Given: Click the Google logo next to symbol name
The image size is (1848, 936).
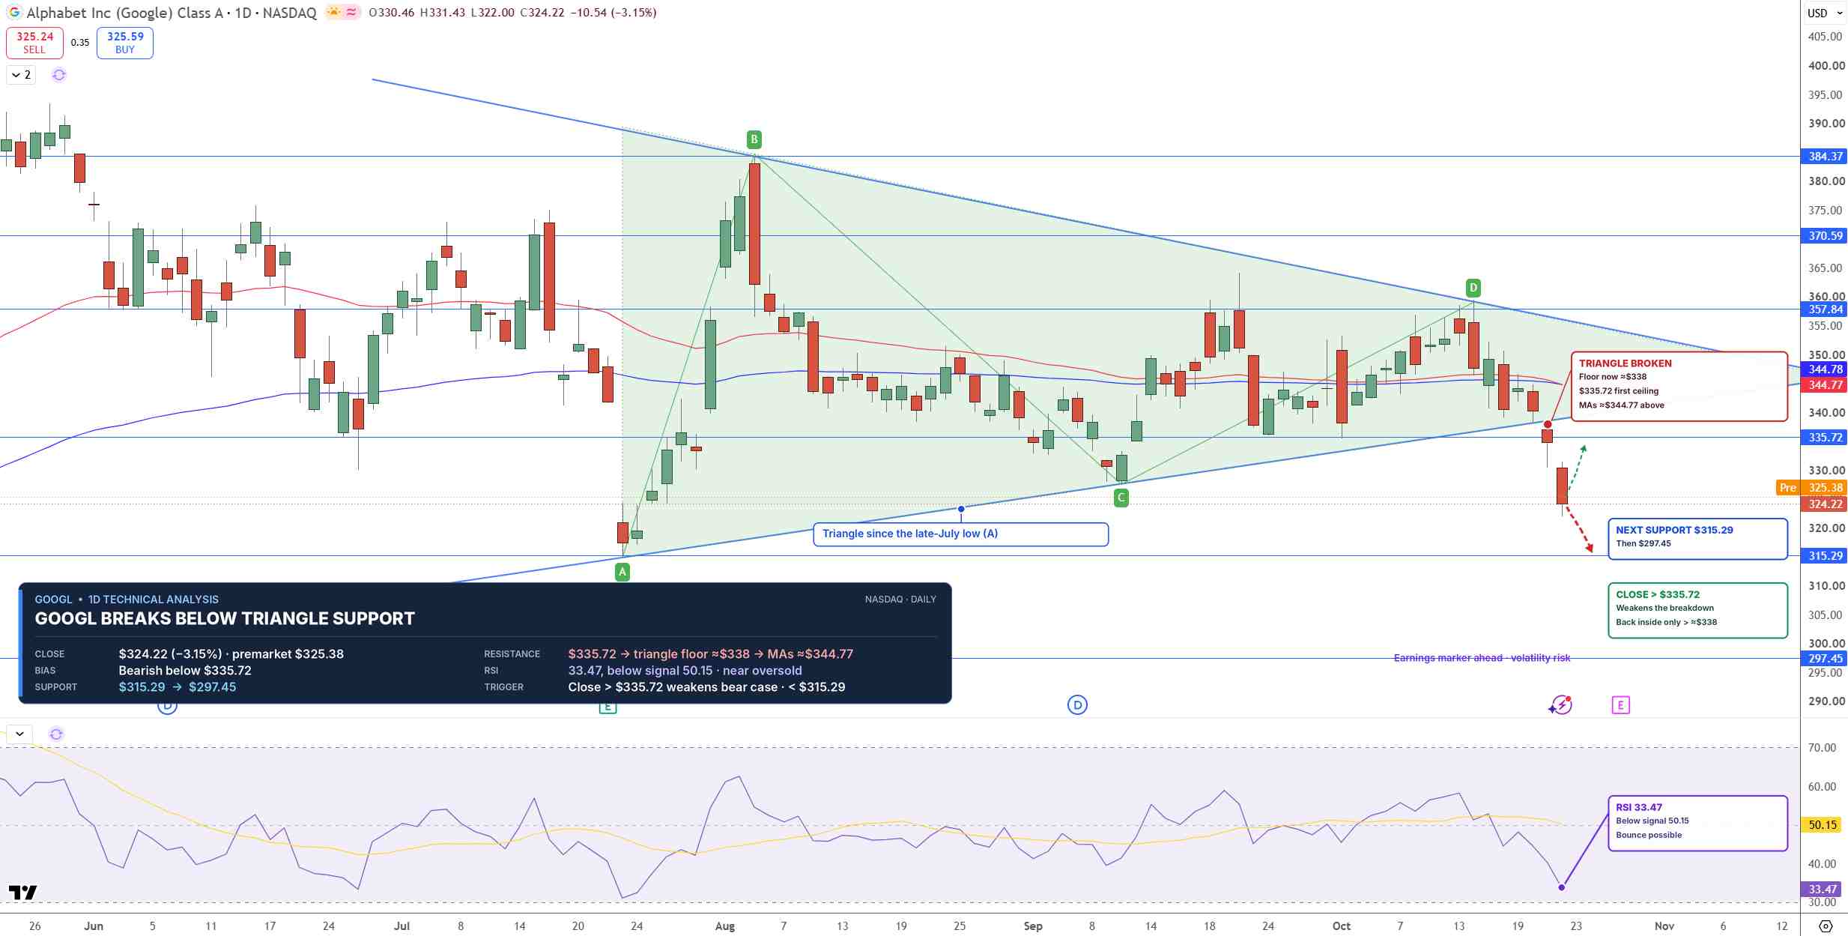Looking at the screenshot, I should (14, 12).
